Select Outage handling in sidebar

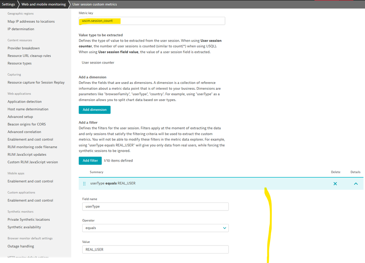pyautogui.click(x=20, y=246)
